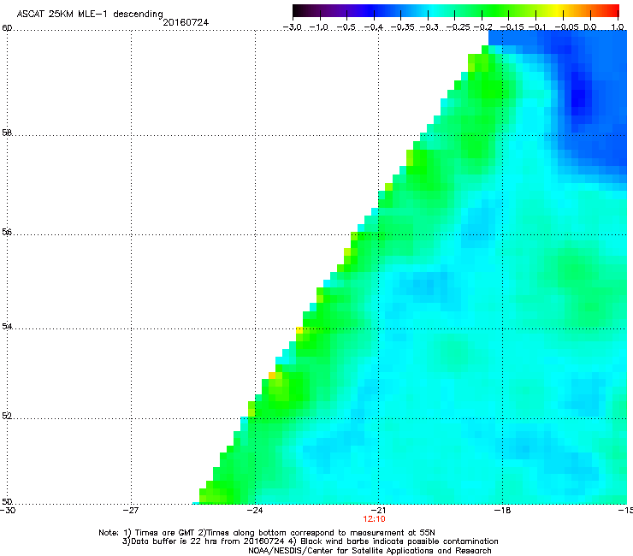The width and height of the screenshot is (633, 556).
Task: Click the color scale label '-0.5'
Action: tap(346, 27)
